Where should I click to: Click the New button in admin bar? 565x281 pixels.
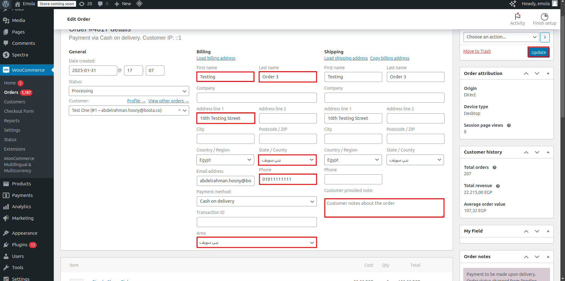[x=123, y=4]
